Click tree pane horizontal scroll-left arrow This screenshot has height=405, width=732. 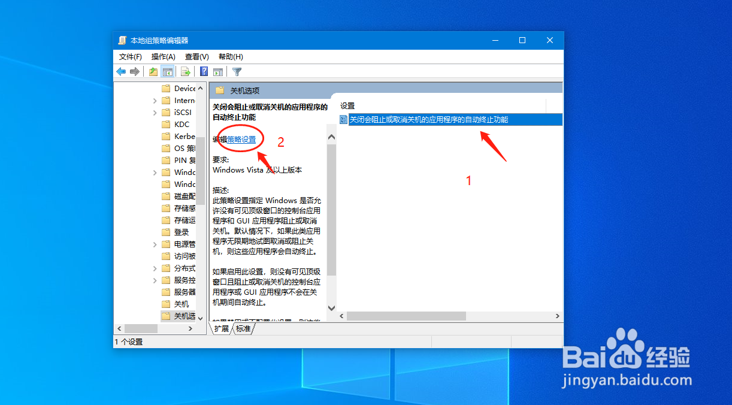click(x=119, y=329)
